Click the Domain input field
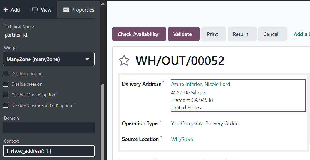This screenshot has width=310, height=160. click(x=49, y=128)
